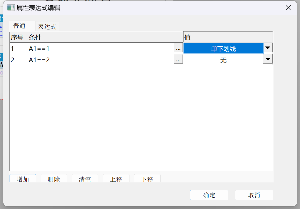The image size is (300, 209).
Task: Click the 条件 column header
Action: pyautogui.click(x=105, y=37)
